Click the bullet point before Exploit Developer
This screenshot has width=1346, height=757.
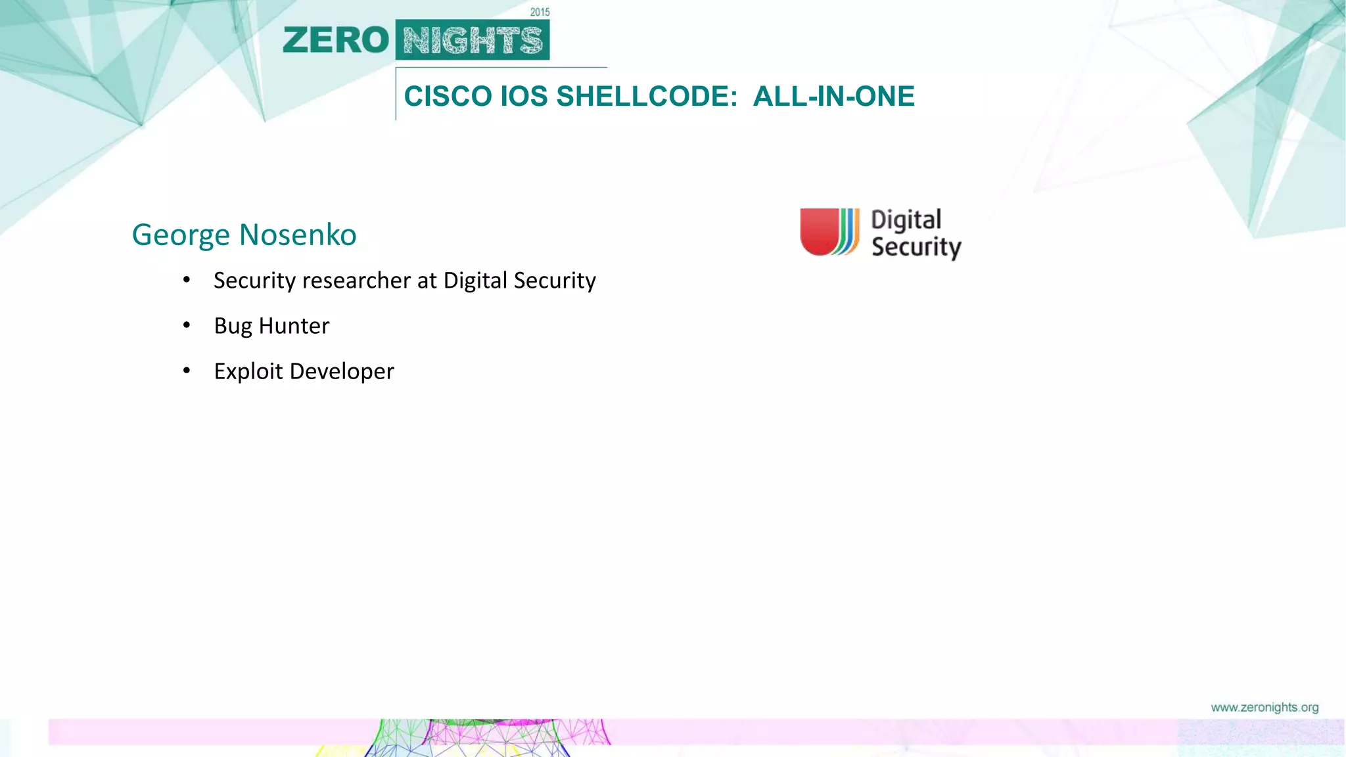(x=187, y=371)
